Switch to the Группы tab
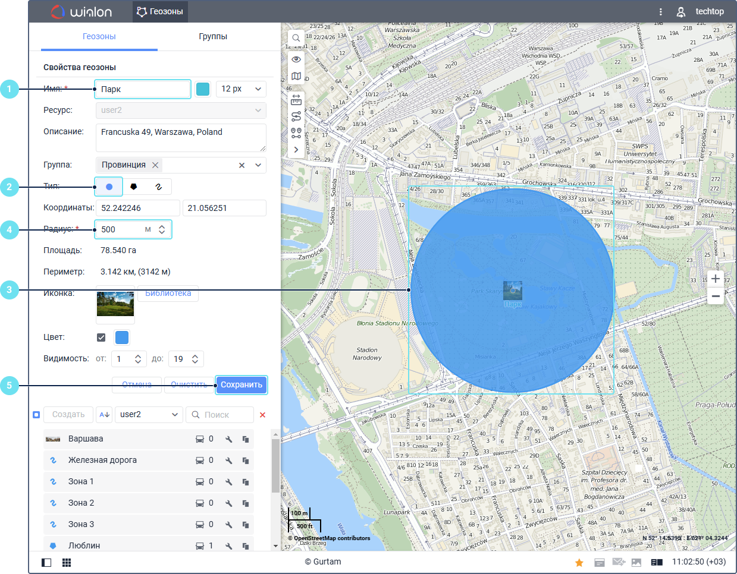 click(213, 37)
